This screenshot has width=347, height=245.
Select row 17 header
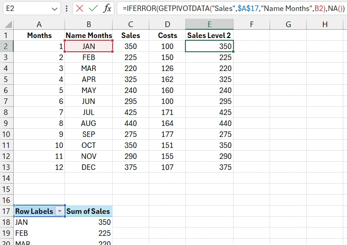click(x=6, y=211)
